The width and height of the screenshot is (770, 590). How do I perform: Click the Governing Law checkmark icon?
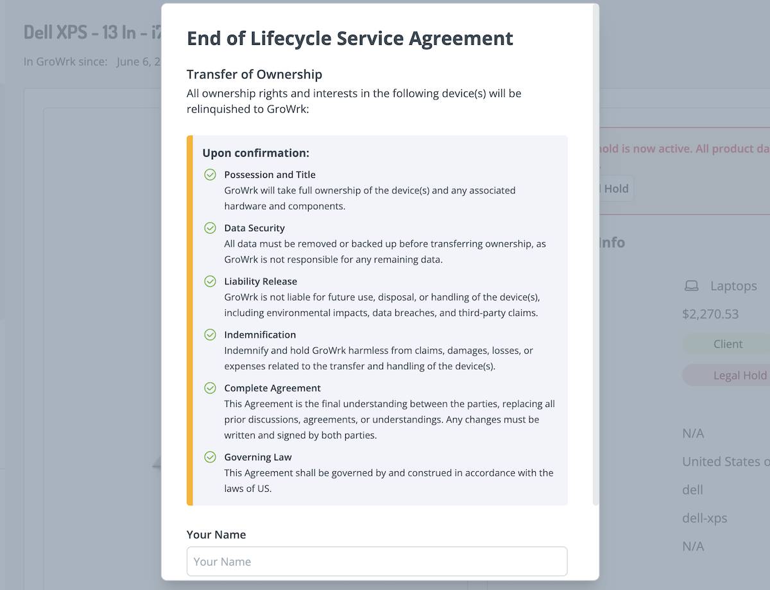point(210,457)
